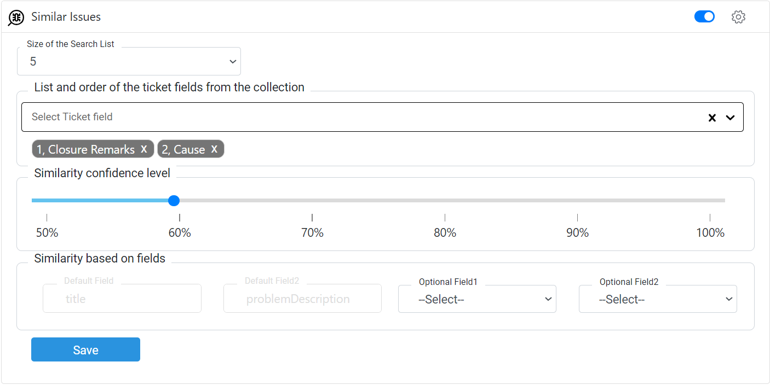Remove the Closure Remarks tag

tap(144, 149)
